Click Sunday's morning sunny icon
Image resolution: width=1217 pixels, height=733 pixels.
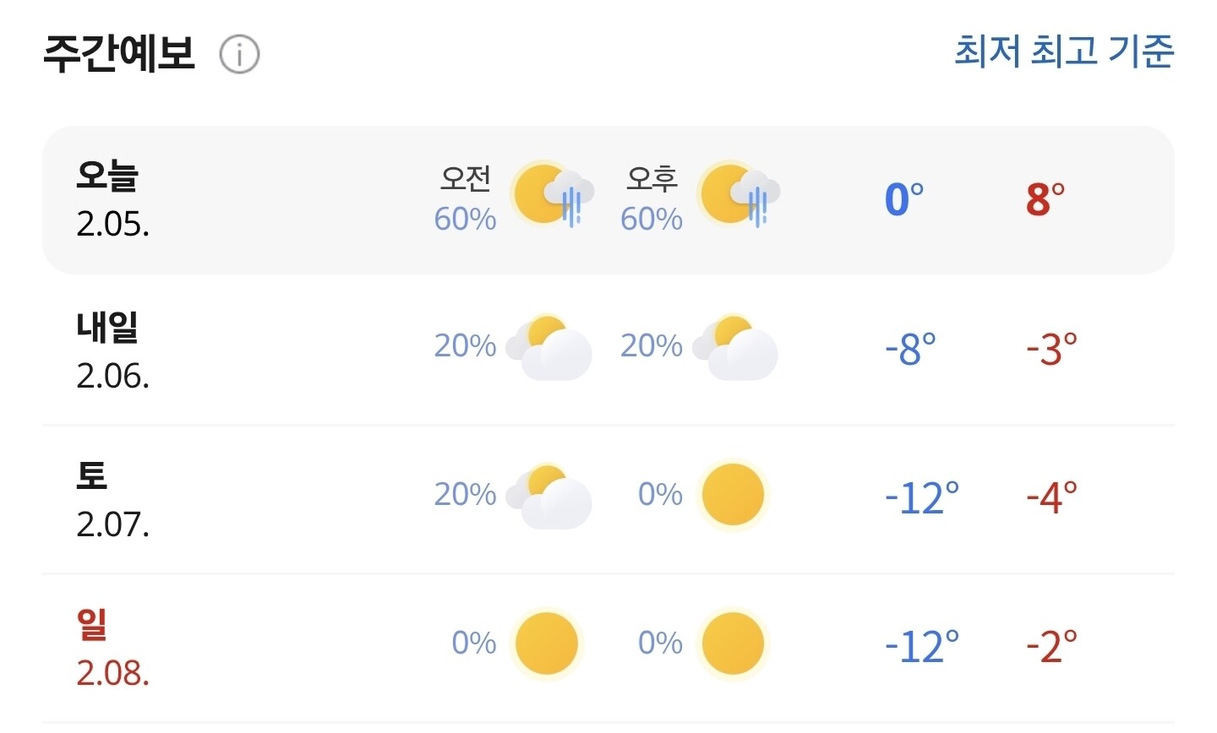click(547, 644)
